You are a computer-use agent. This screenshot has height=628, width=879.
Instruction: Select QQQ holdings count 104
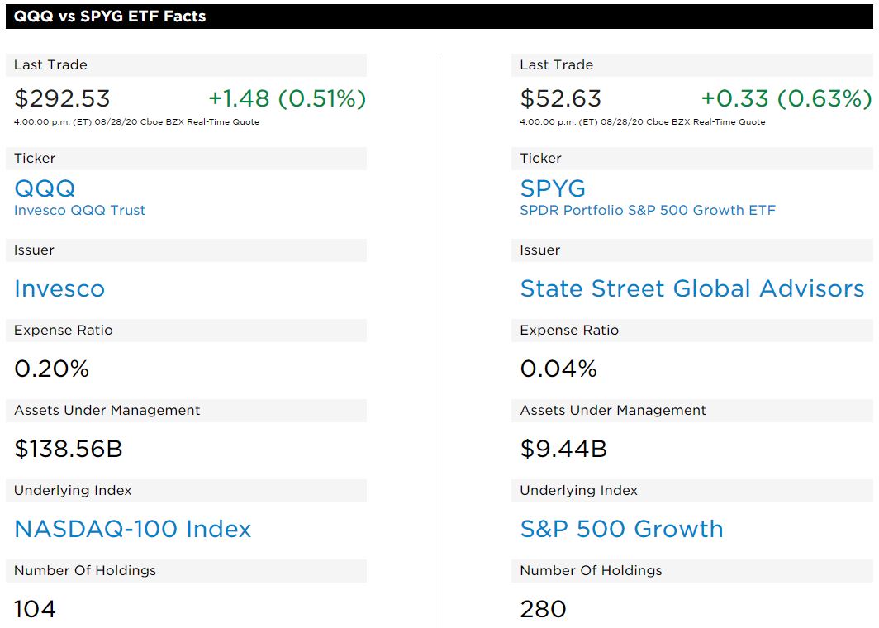click(35, 609)
